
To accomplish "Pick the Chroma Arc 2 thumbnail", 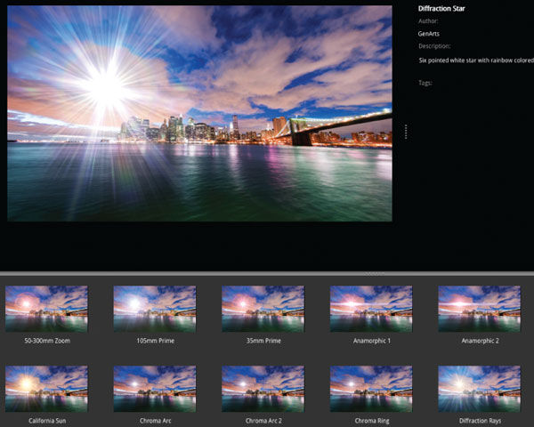I will (263, 388).
